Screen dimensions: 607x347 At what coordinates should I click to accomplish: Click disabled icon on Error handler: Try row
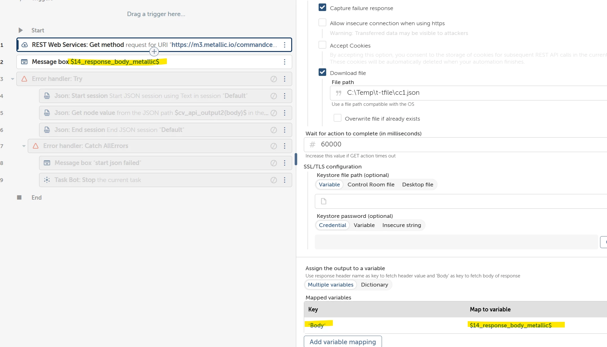274,79
